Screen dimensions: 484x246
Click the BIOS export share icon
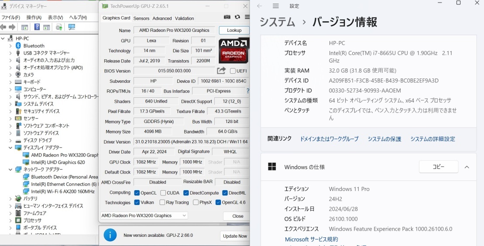pos(221,71)
